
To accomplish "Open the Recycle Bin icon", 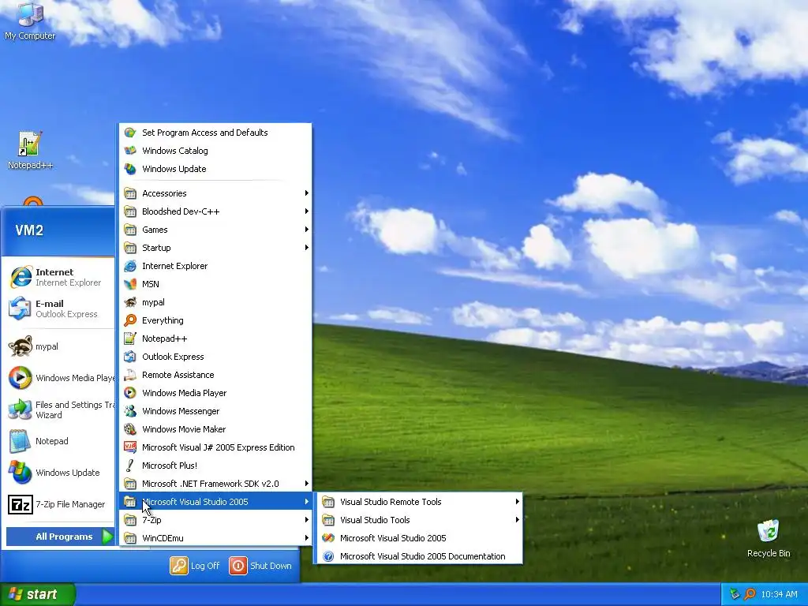I will [x=769, y=538].
